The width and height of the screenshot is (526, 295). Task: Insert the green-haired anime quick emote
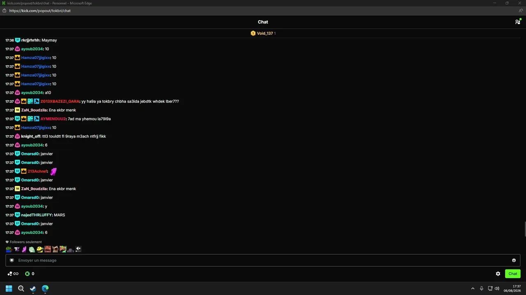tap(32, 249)
